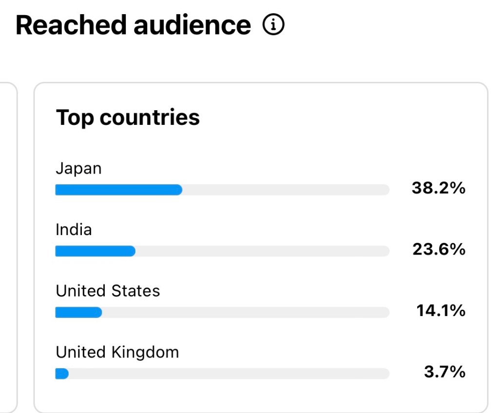
Task: Click the blue filled United States bar
Action: tap(78, 313)
